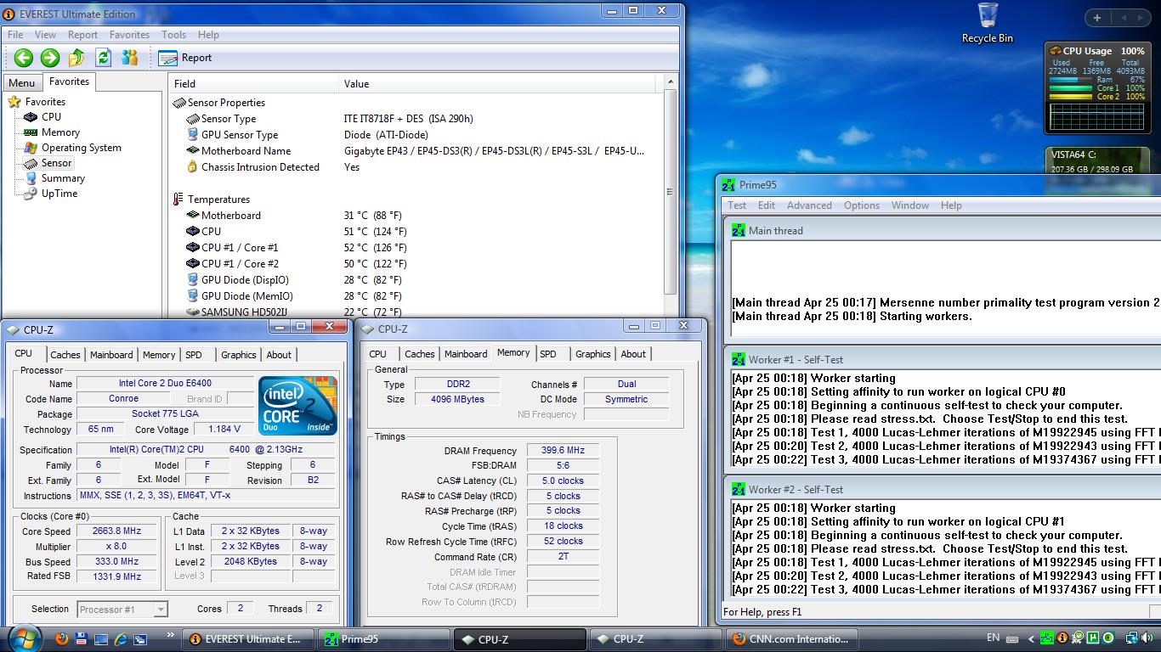The image size is (1161, 652).
Task: Select the Favorites star root node
Action: 37,102
